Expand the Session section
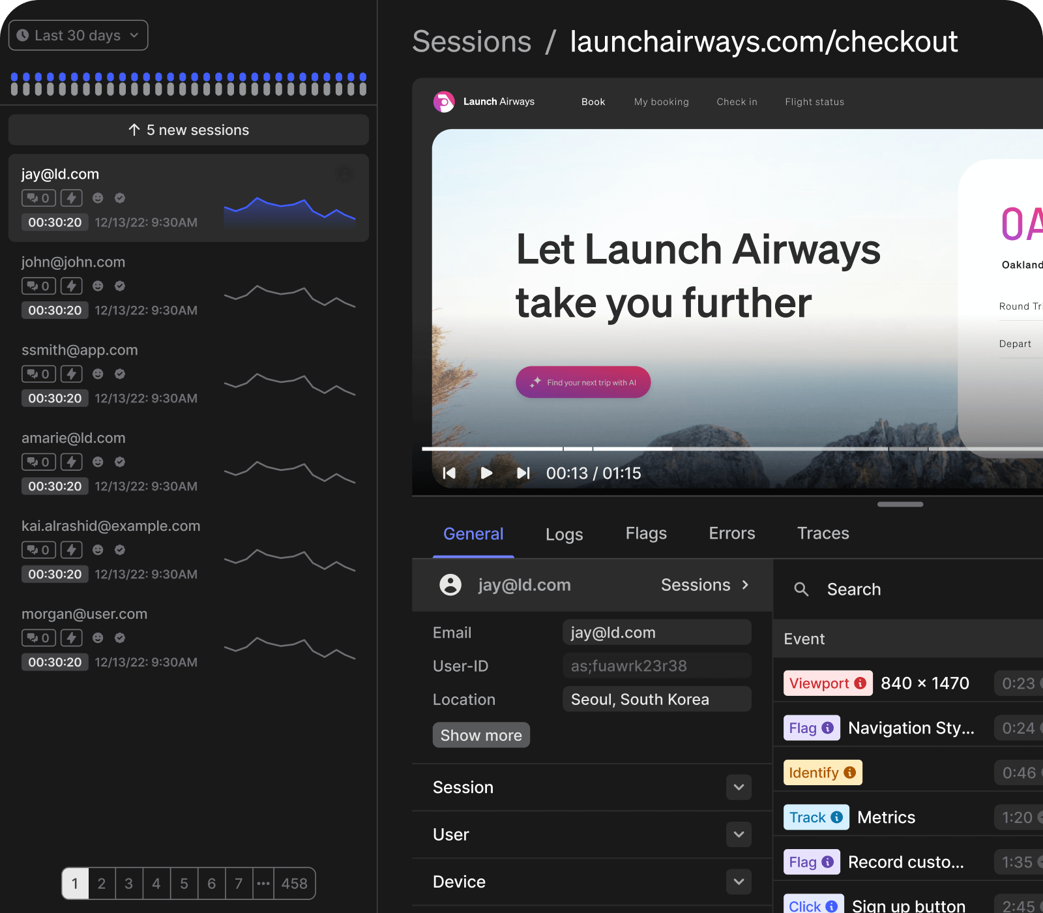 click(739, 787)
